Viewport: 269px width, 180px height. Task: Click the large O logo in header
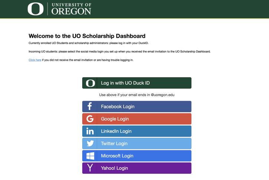(36, 9)
